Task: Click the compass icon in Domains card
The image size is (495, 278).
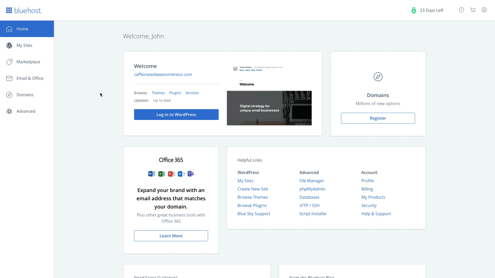Action: 378,77
